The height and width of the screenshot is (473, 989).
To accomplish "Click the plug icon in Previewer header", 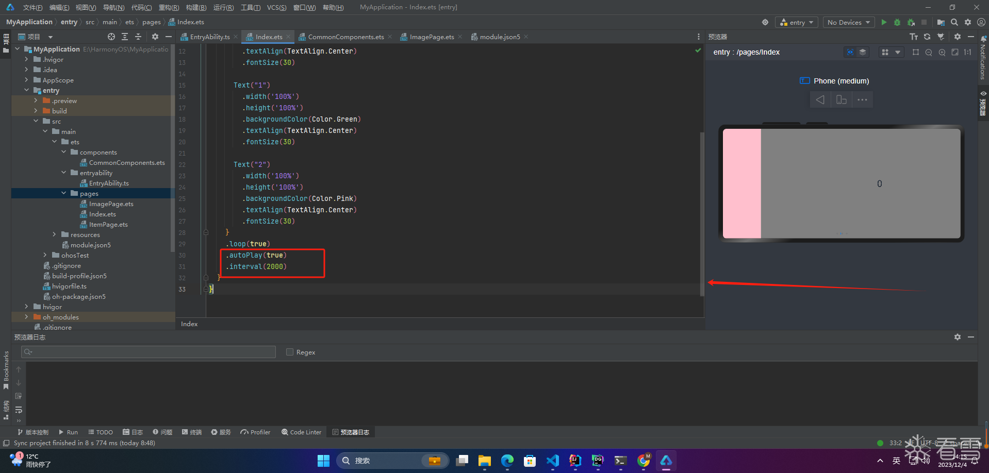I will coord(941,37).
